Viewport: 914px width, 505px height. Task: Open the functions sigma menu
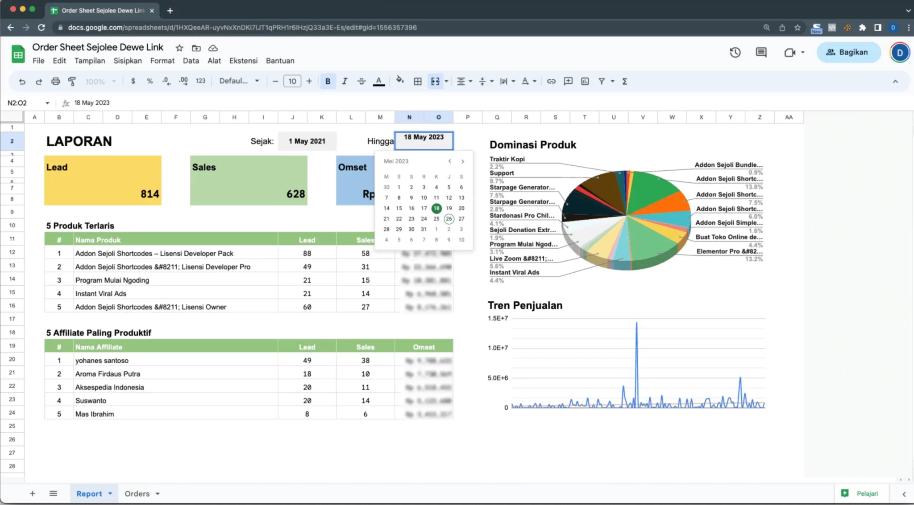(x=625, y=81)
